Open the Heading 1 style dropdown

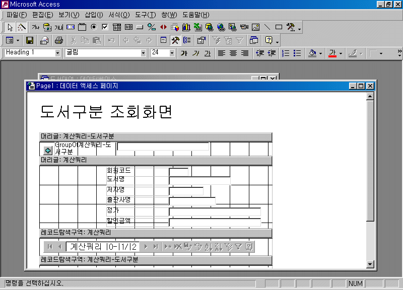tap(57, 53)
